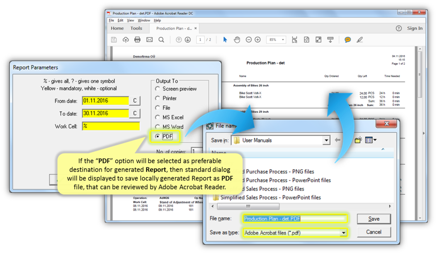Click the horizontal scrollbar in file list
Image resolution: width=437 pixels, height=254 pixels.
248,206
